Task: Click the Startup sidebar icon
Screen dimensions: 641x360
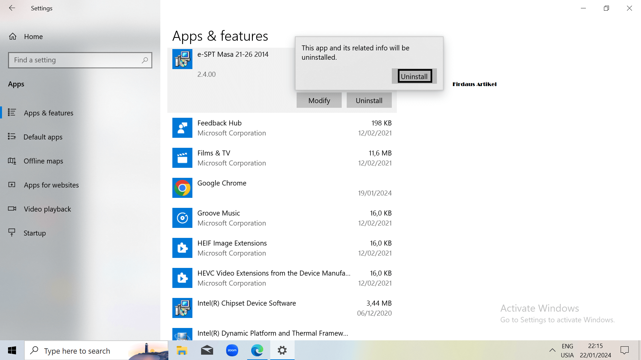Action: point(12,232)
